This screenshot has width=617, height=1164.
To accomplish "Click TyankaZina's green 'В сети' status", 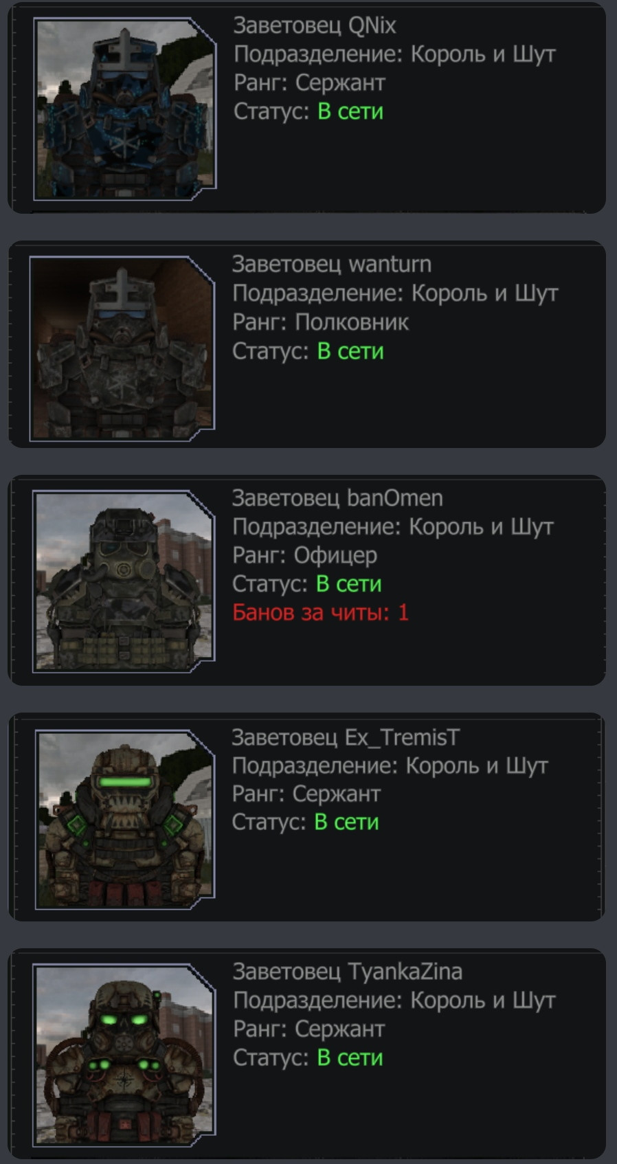I will pos(350,1057).
